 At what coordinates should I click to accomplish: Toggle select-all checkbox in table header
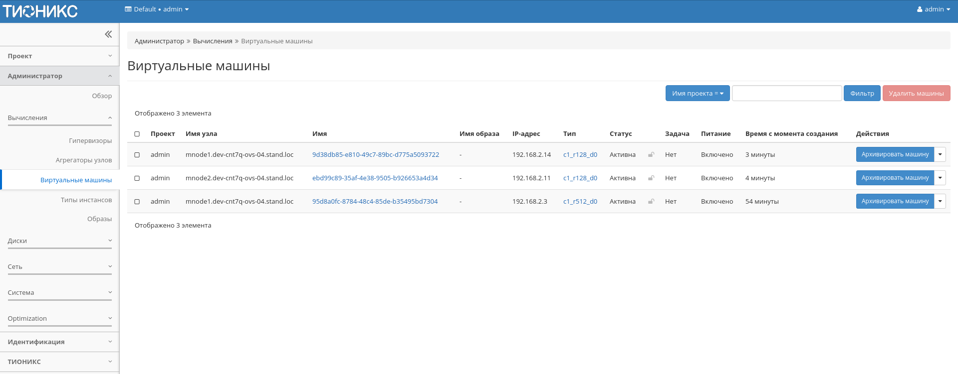click(137, 134)
